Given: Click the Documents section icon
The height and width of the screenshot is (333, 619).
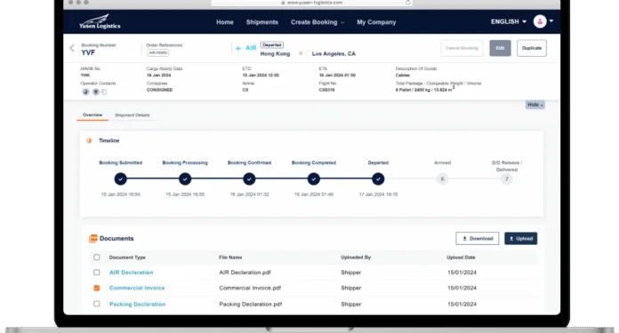Looking at the screenshot, I should (x=93, y=238).
